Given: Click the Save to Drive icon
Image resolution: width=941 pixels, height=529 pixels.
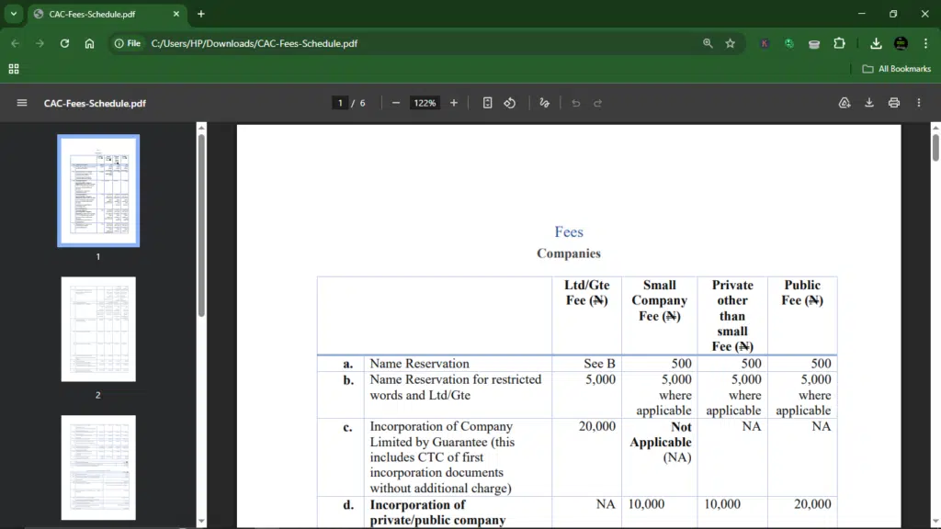Looking at the screenshot, I should click(x=845, y=103).
